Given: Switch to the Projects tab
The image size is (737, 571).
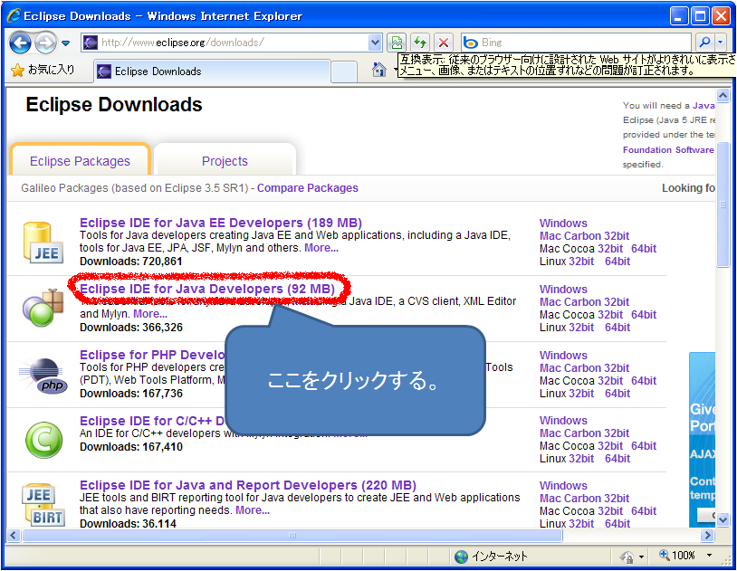Looking at the screenshot, I should [x=225, y=161].
